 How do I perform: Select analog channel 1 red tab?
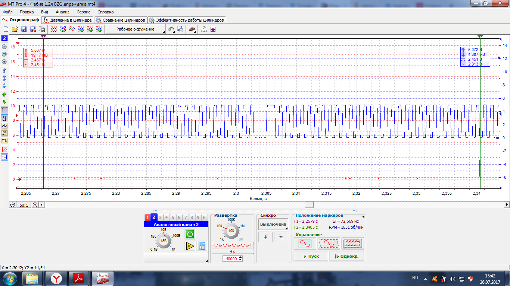147,217
